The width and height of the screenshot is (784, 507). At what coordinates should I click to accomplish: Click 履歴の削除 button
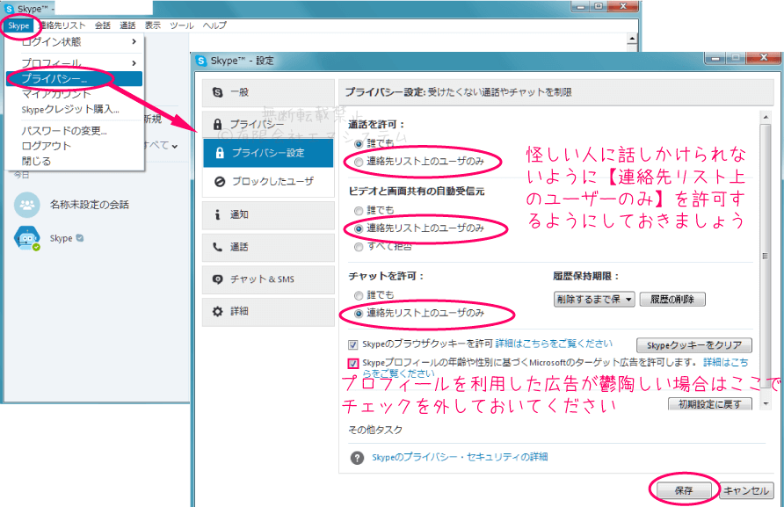click(672, 299)
